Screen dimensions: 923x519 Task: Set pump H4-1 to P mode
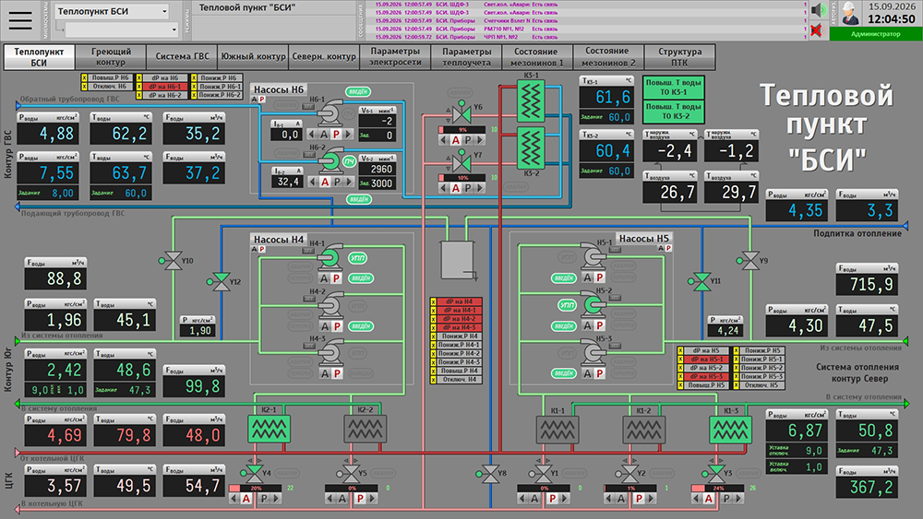pyautogui.click(x=336, y=278)
